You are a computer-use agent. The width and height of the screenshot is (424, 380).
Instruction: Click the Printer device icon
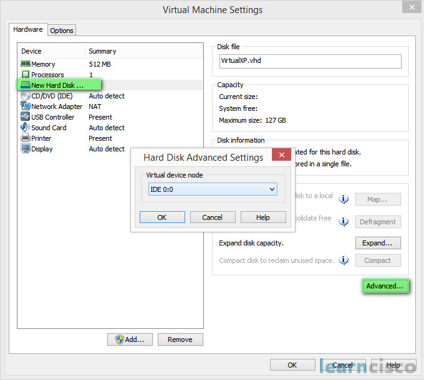click(26, 138)
